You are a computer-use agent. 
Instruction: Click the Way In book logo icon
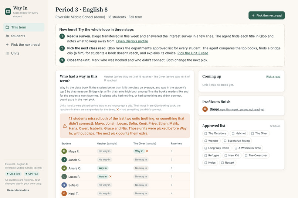(x=8, y=11)
